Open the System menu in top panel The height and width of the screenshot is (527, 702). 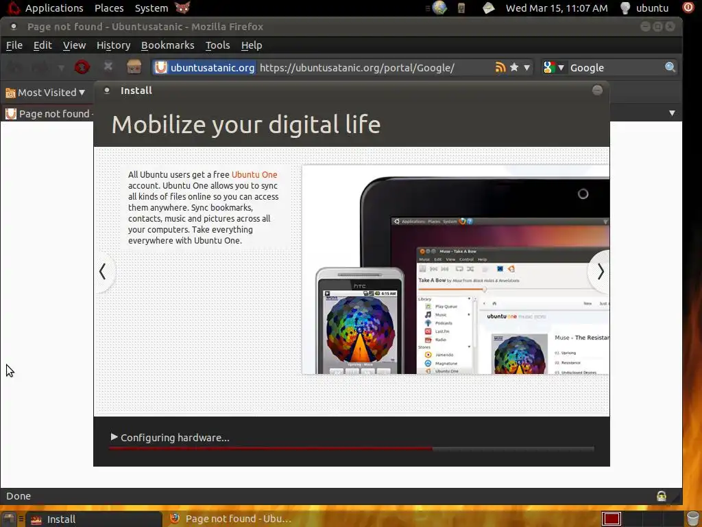152,8
